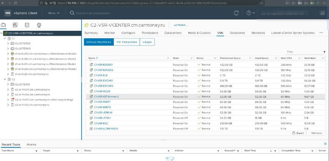Screen dimensions: 329x161
Task: Select the vApps button
Action: click(147, 42)
